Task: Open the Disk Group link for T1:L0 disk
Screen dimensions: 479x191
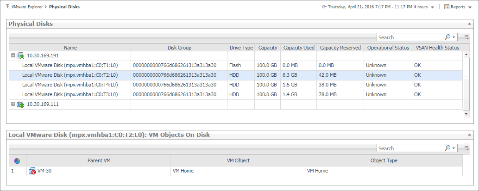Action: pyautogui.click(x=174, y=65)
